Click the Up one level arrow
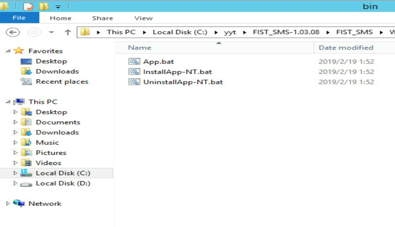 click(x=68, y=32)
